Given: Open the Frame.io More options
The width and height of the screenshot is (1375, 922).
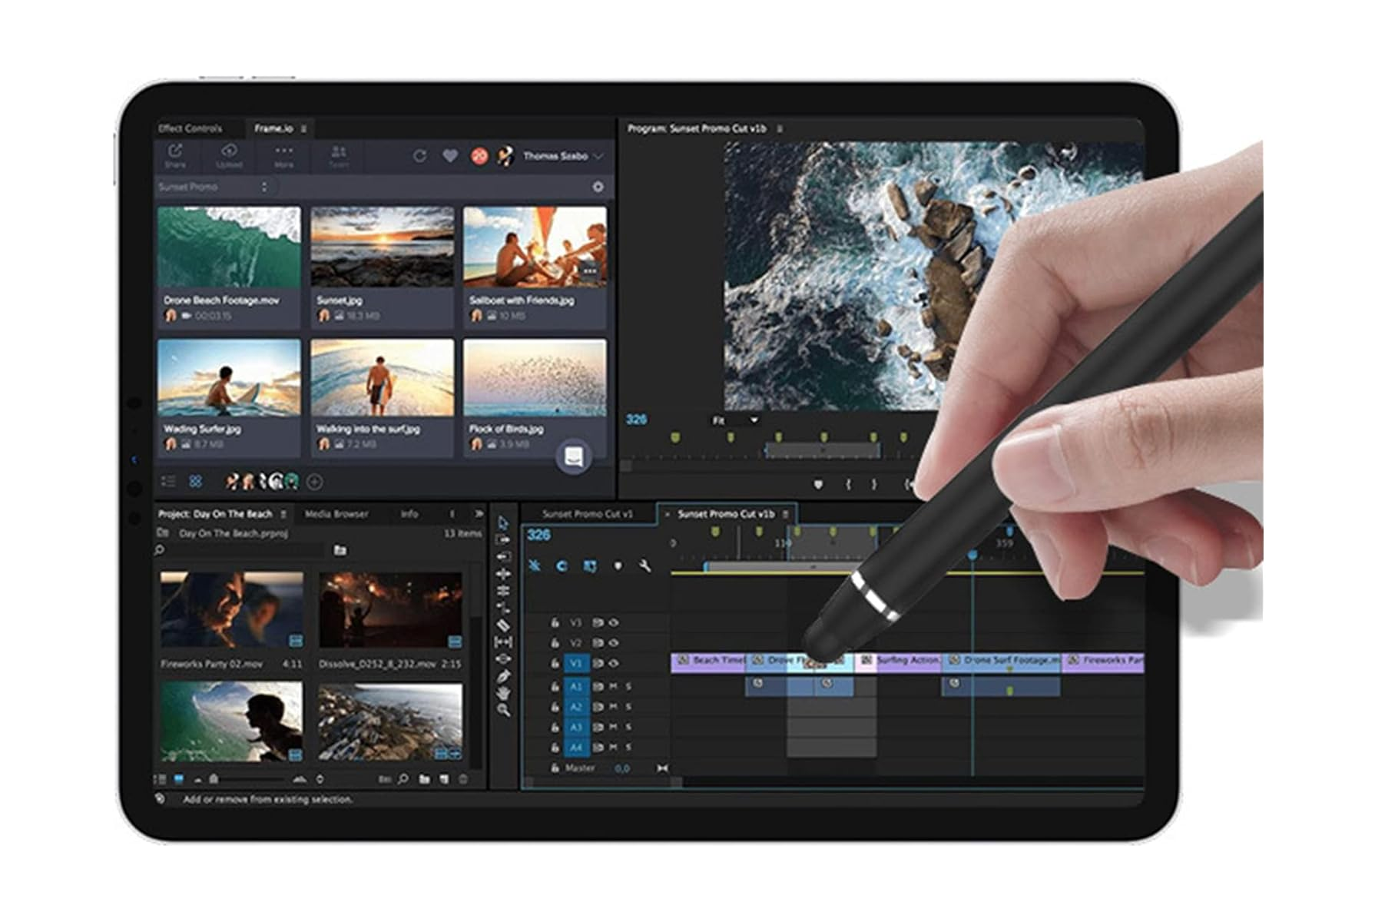Looking at the screenshot, I should click(283, 156).
